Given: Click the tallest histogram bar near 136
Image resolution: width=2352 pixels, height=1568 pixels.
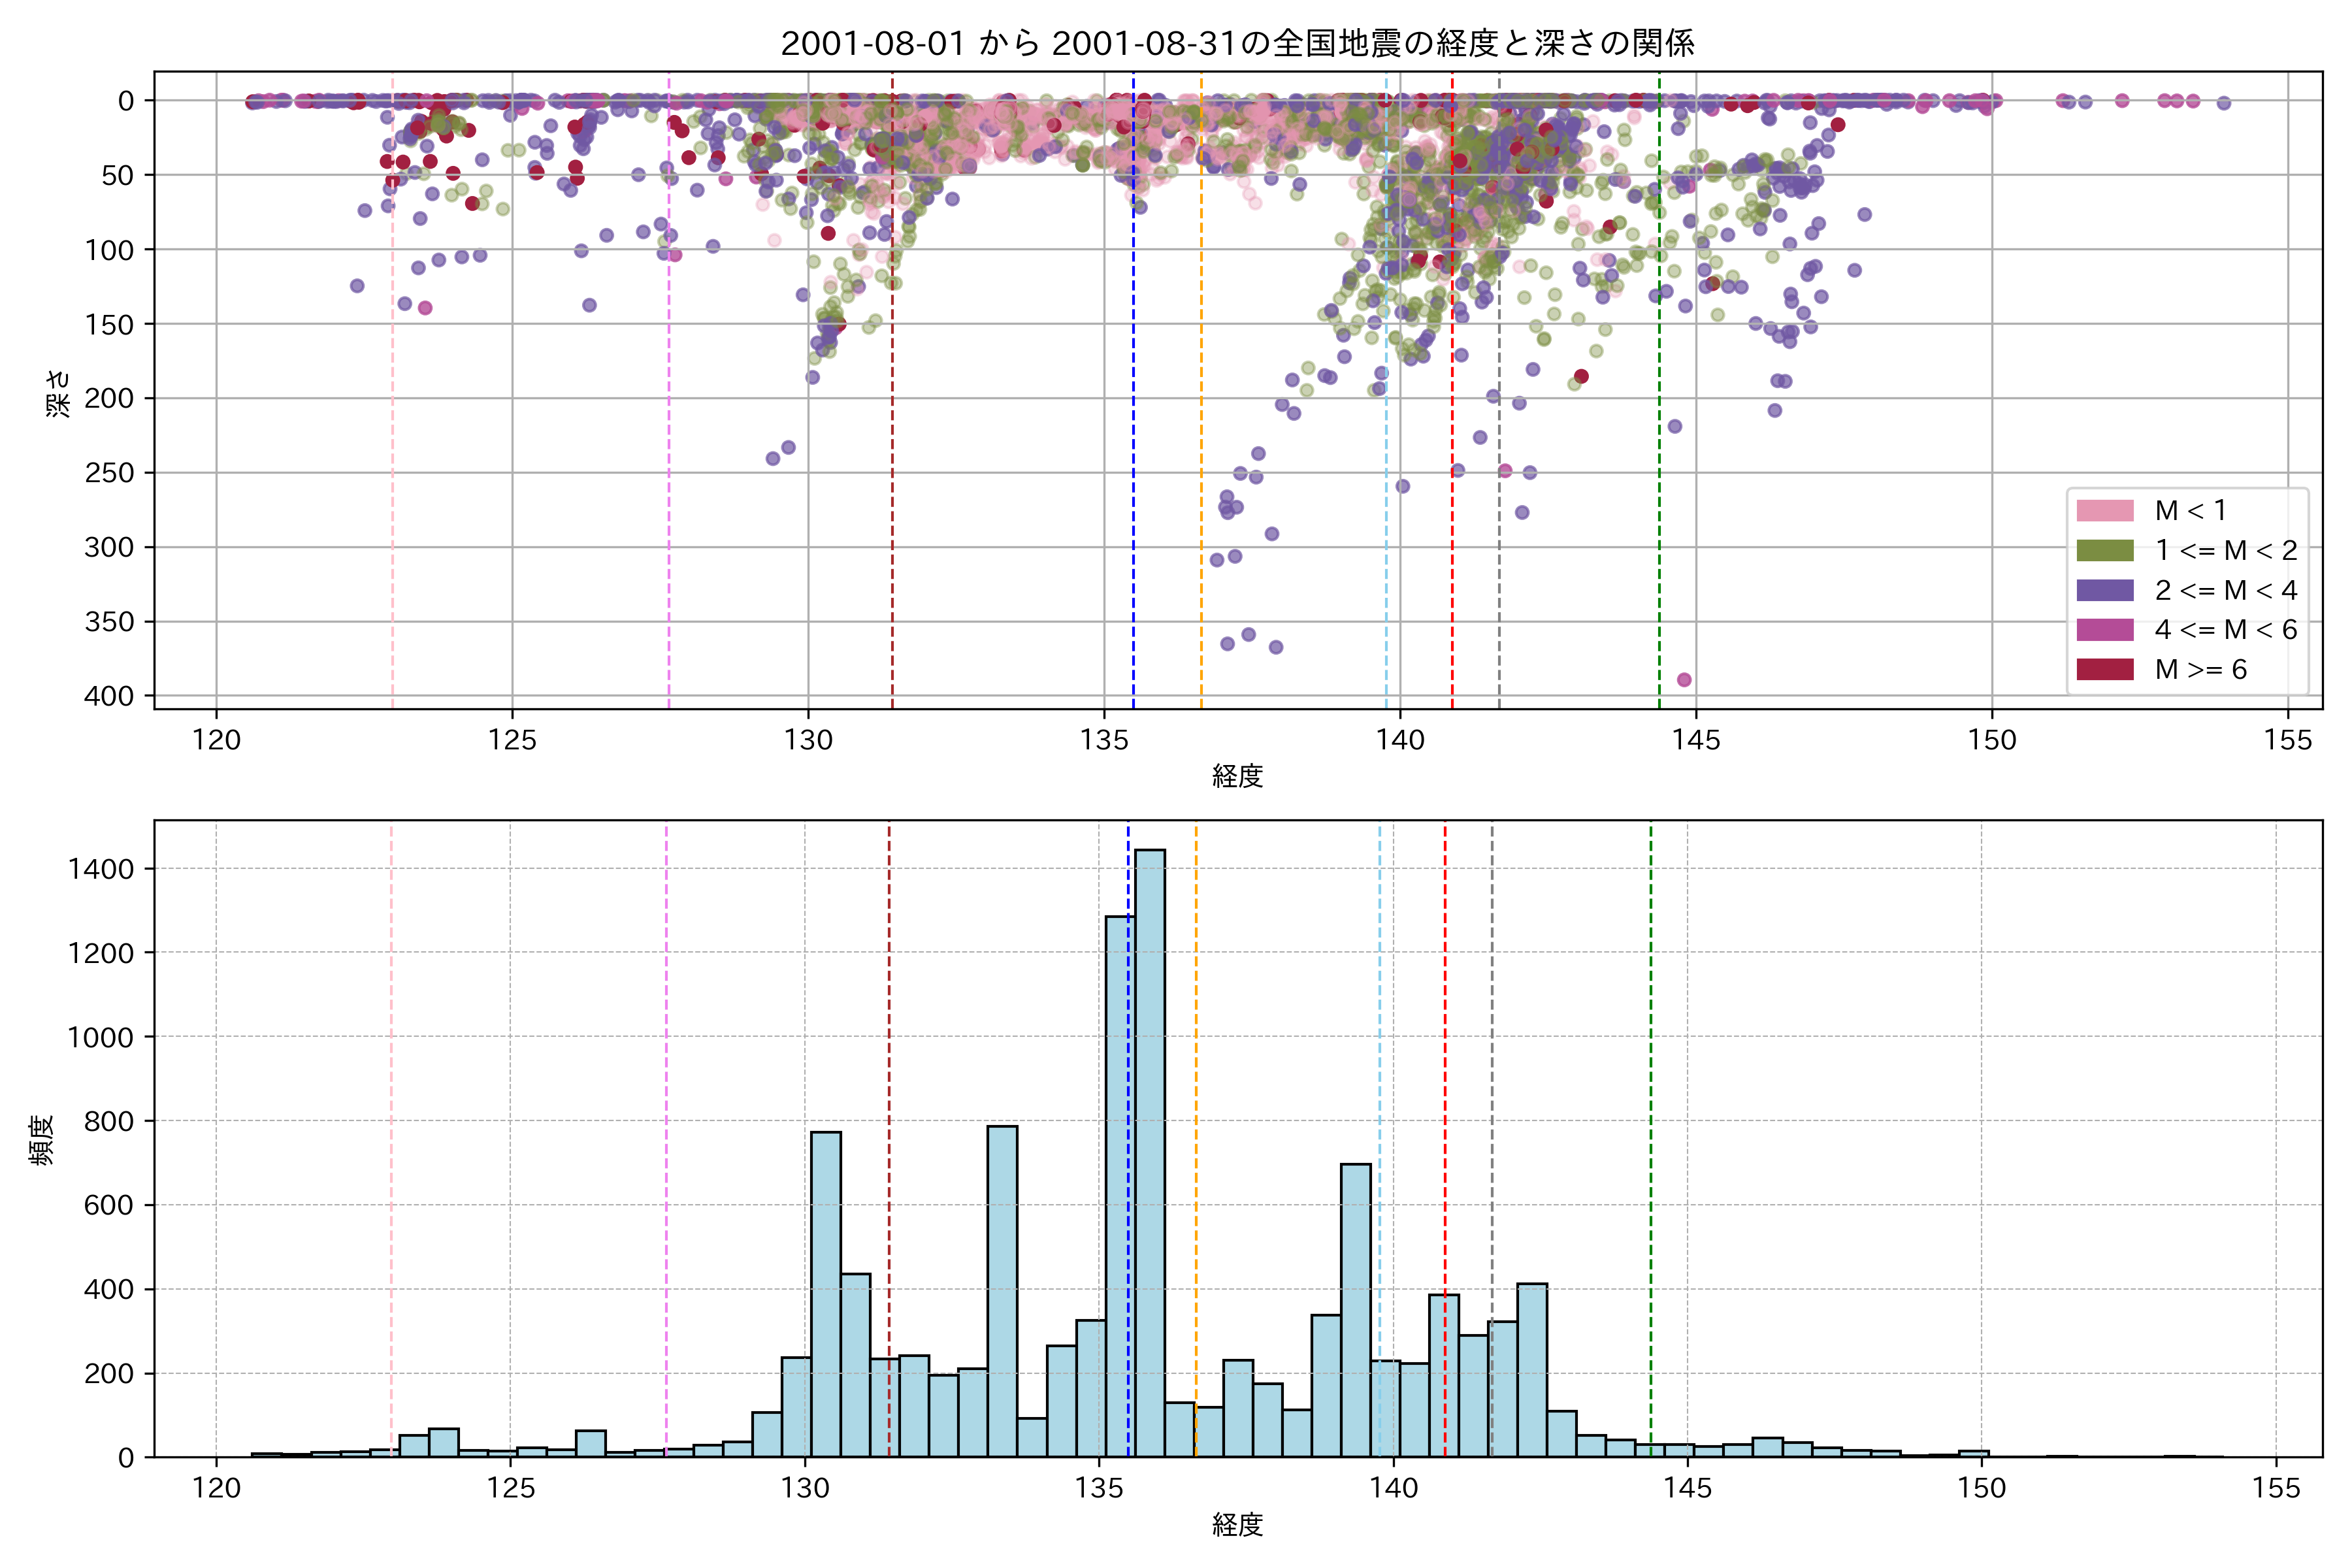Looking at the screenshot, I should 1150,1150.
